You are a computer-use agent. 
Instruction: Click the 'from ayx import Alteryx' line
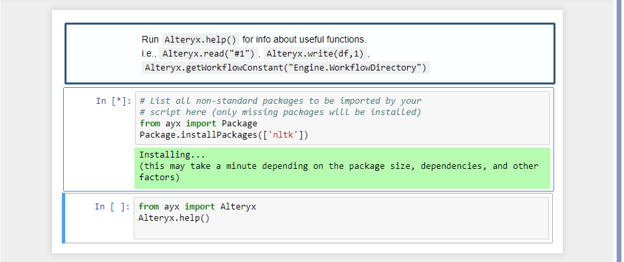click(x=198, y=207)
